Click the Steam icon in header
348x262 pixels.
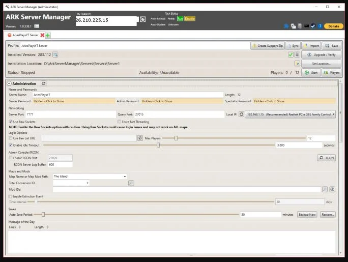(313, 26)
